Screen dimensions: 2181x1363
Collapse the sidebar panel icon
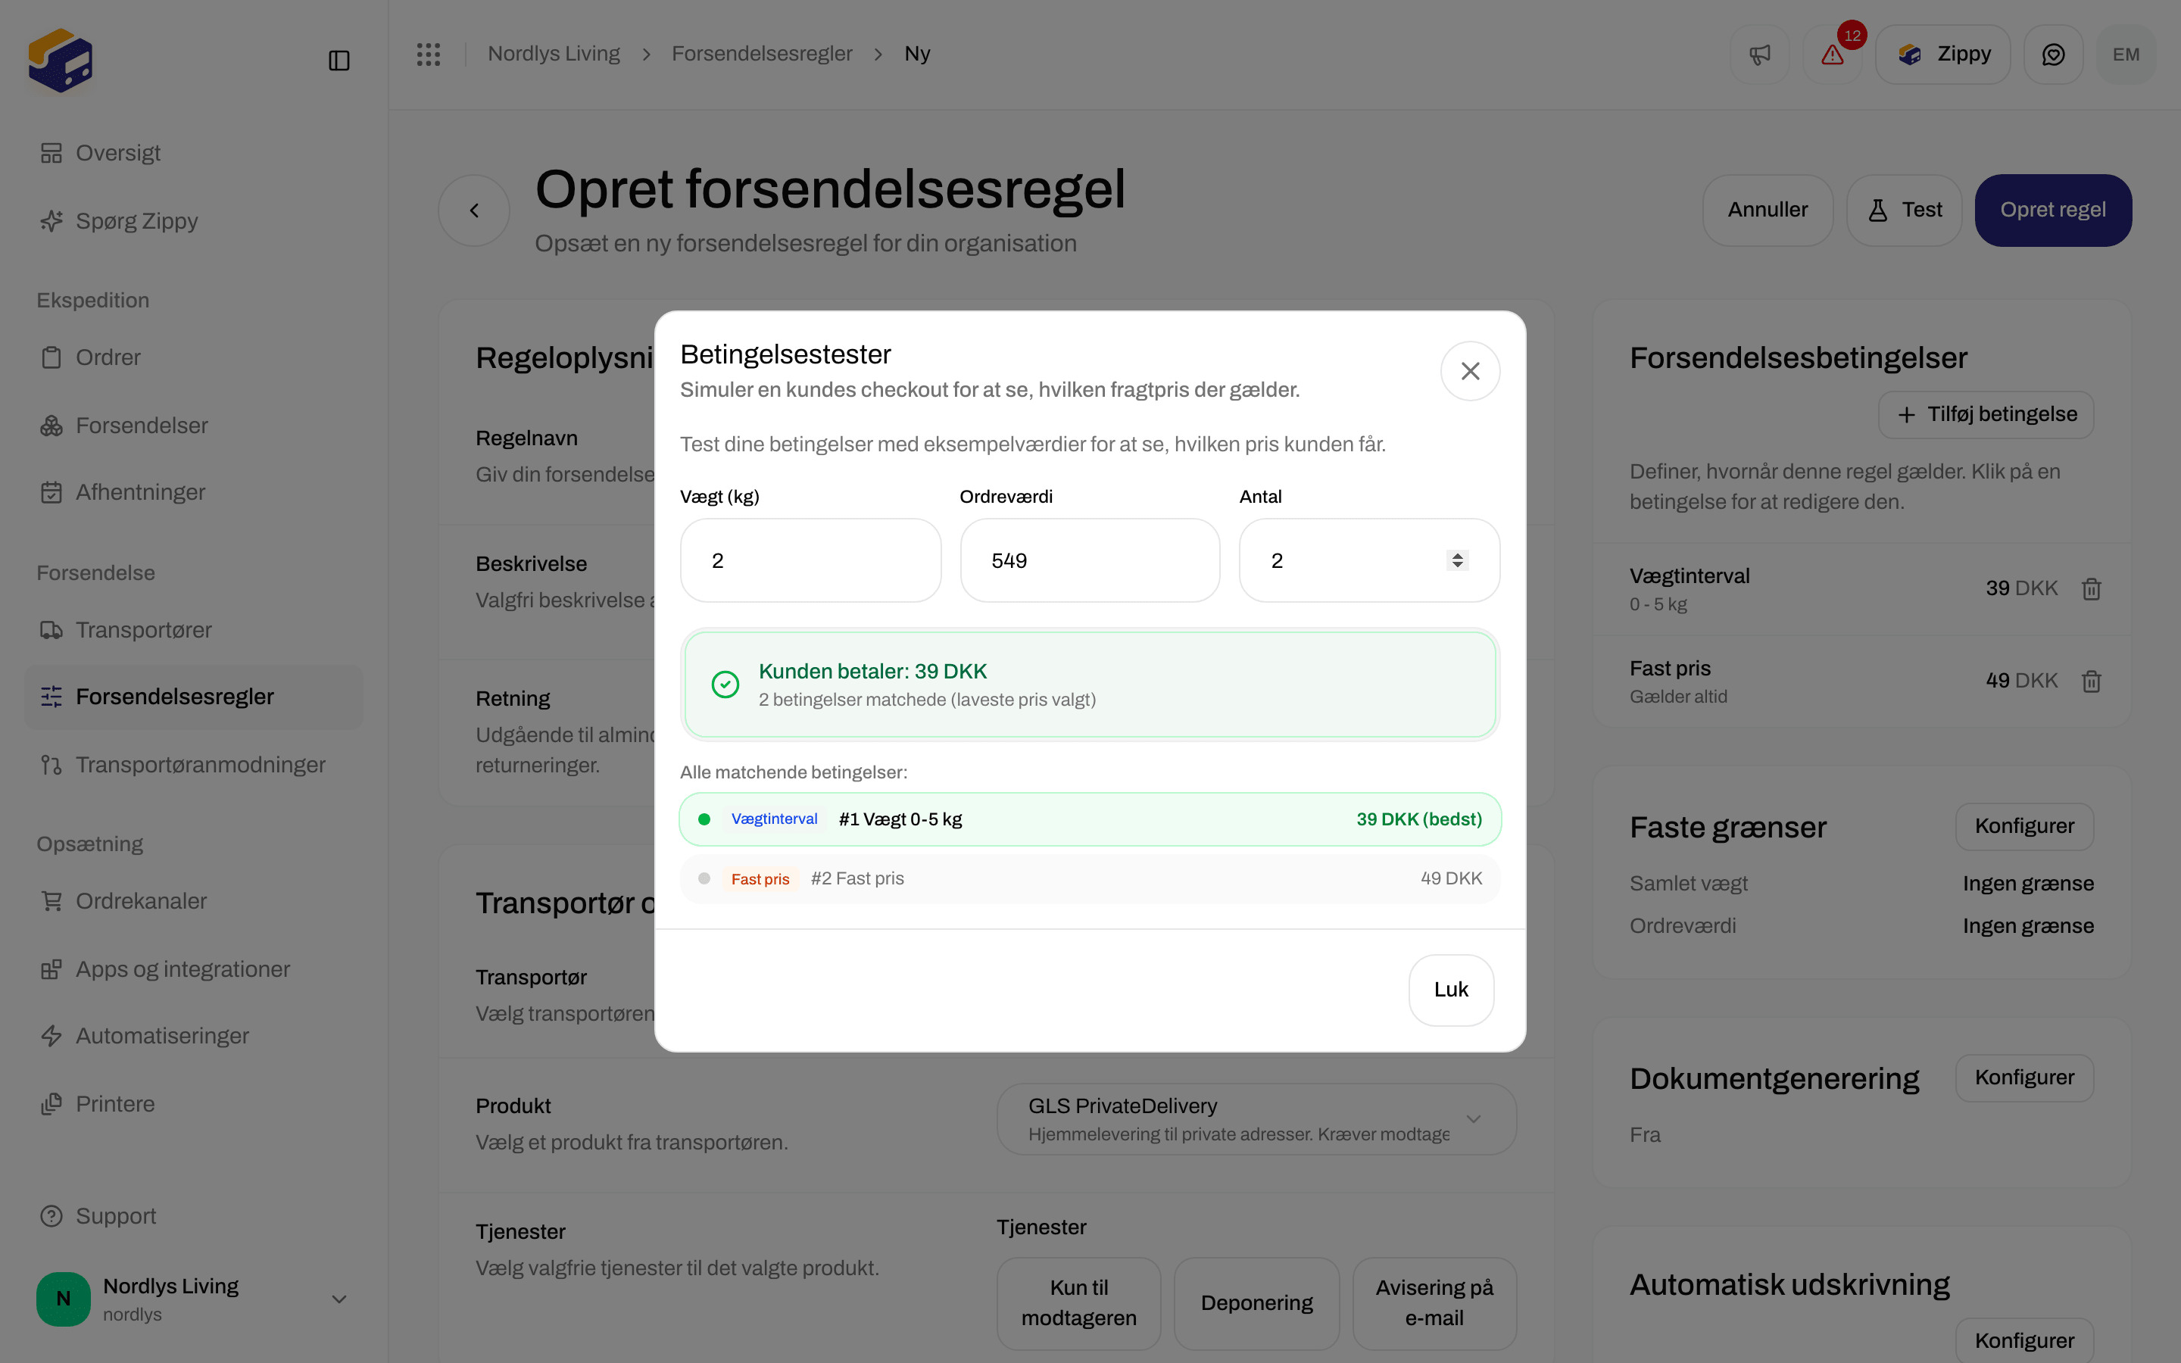(339, 61)
